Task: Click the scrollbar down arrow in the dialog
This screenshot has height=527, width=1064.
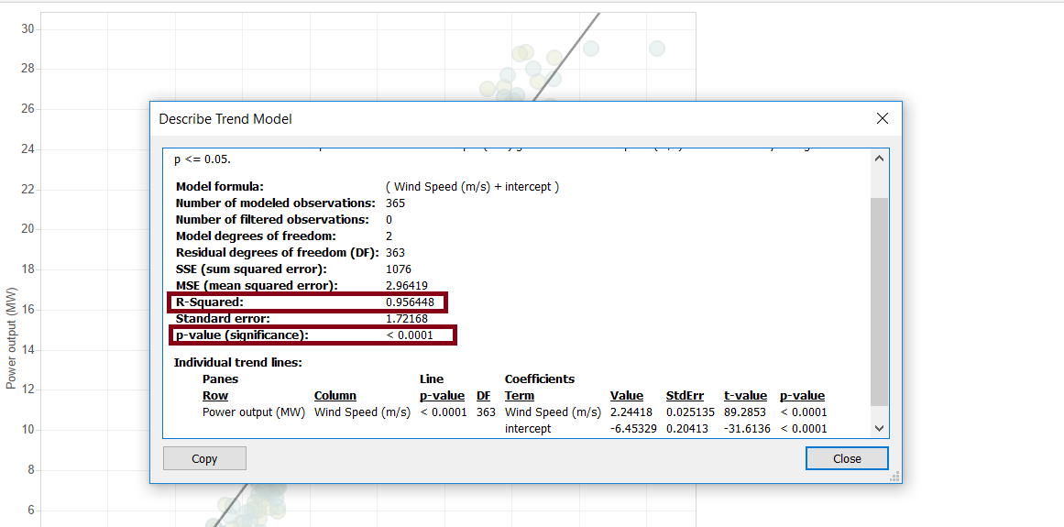Action: pos(879,429)
